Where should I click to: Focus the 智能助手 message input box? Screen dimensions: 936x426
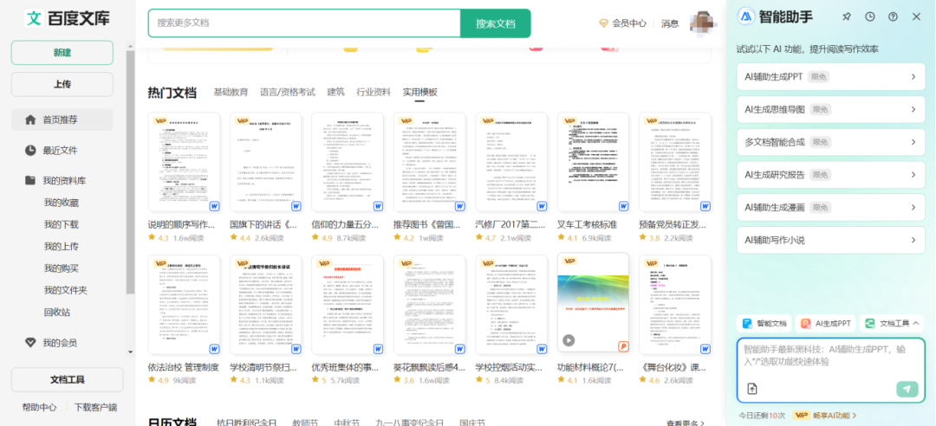tap(831, 370)
